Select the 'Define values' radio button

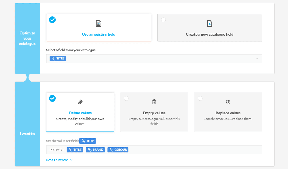click(x=52, y=98)
